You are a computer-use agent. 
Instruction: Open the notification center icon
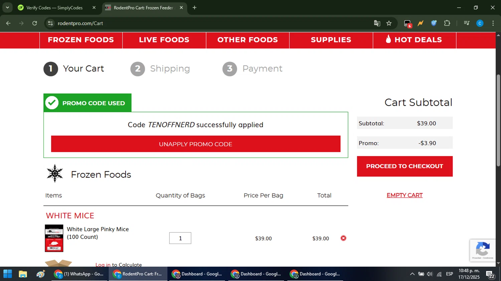tap(490, 275)
